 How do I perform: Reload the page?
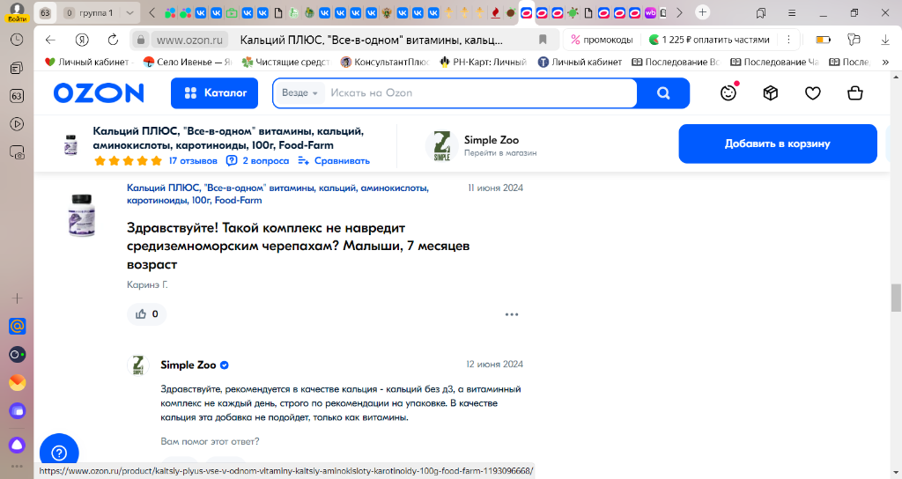click(113, 40)
